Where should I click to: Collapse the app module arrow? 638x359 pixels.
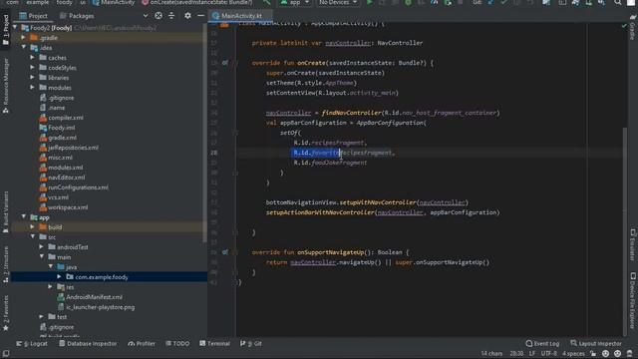coord(23,217)
